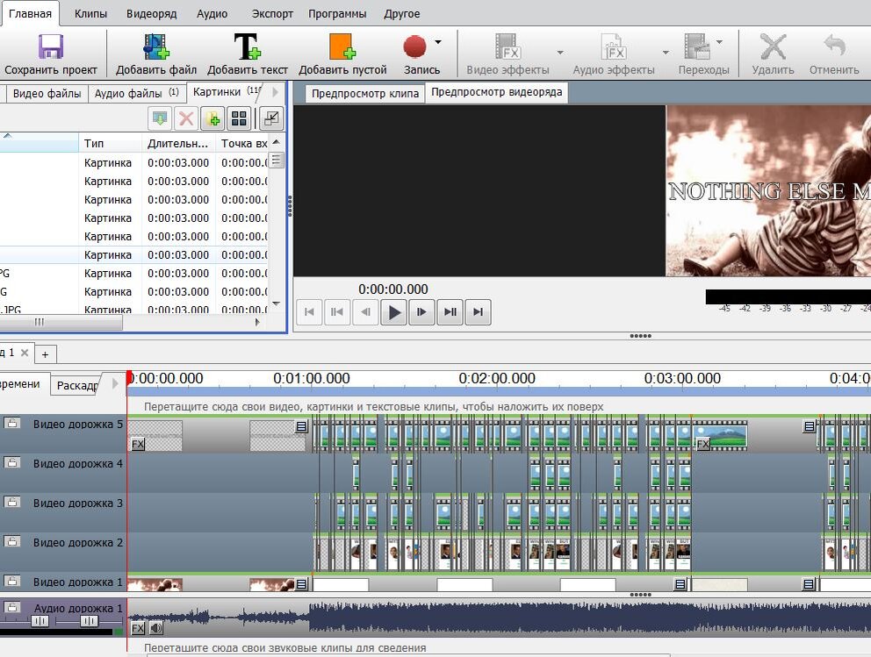Close sequence 1 tab with X
The image size is (871, 657).
coord(25,353)
